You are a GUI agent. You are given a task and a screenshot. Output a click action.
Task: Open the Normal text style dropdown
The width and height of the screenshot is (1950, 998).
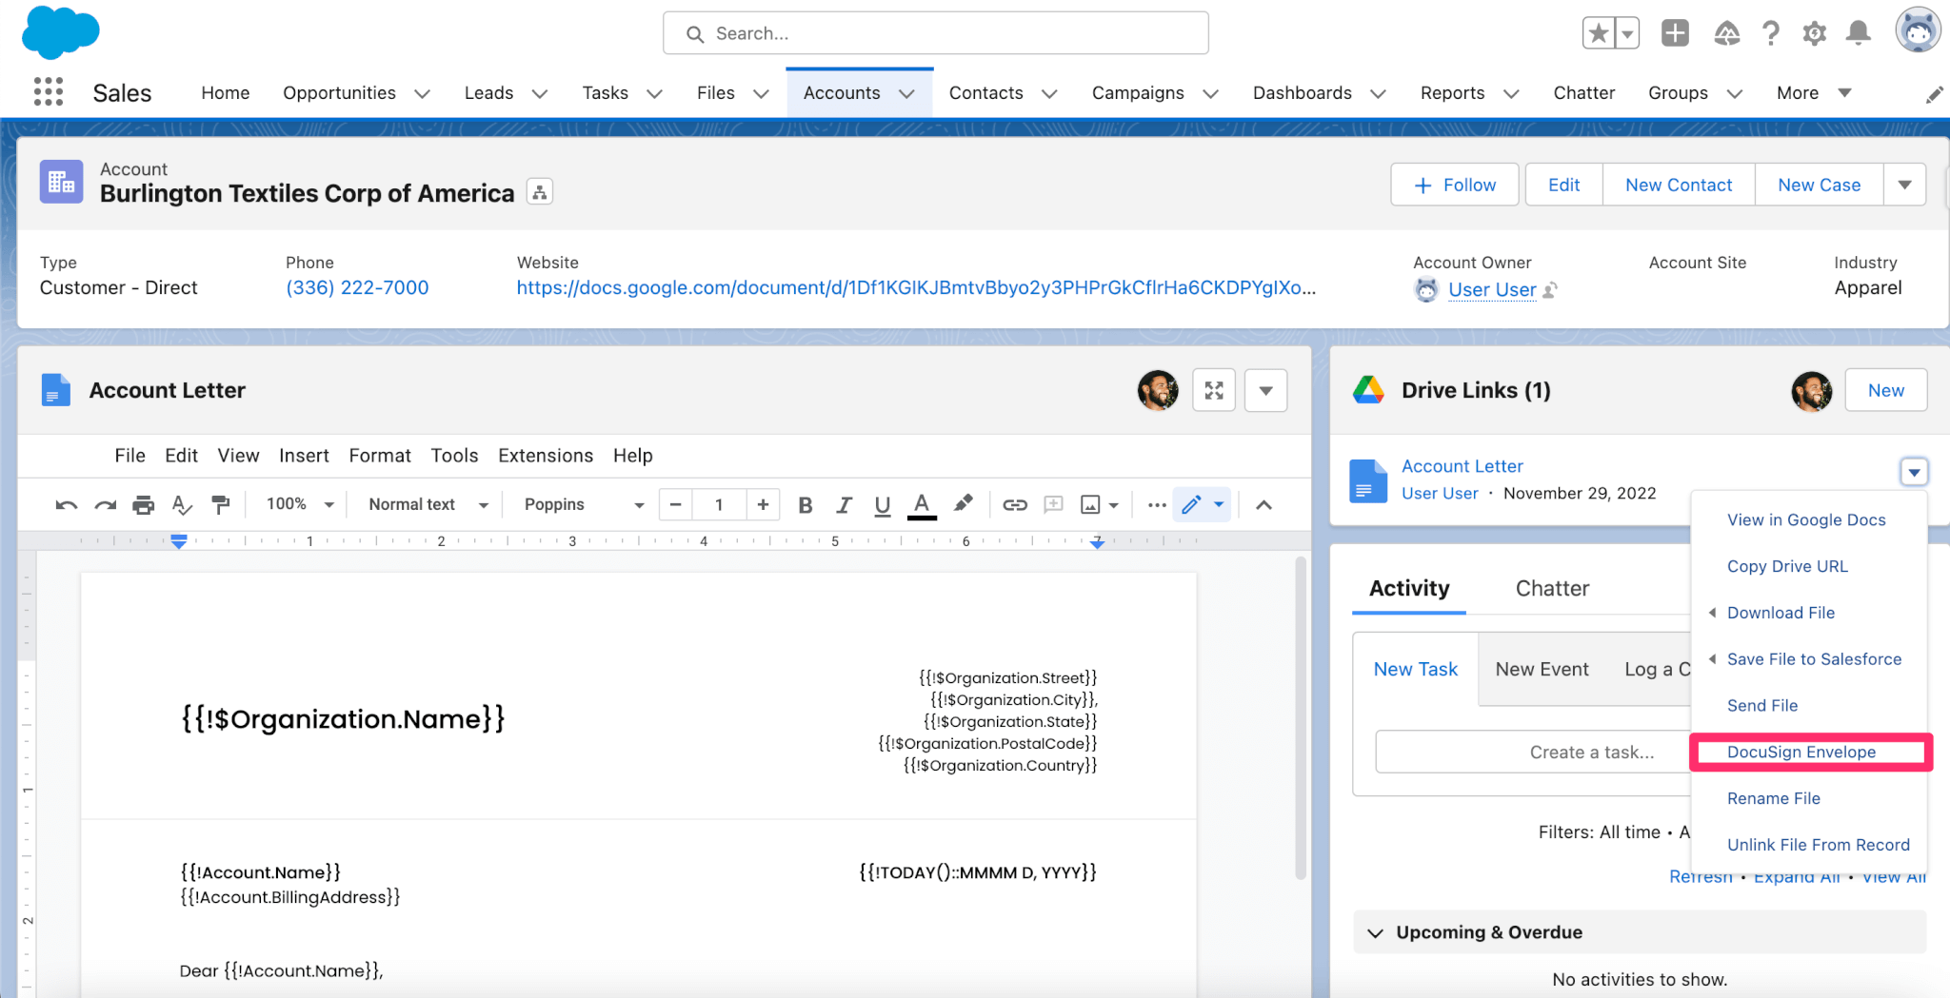(x=428, y=504)
